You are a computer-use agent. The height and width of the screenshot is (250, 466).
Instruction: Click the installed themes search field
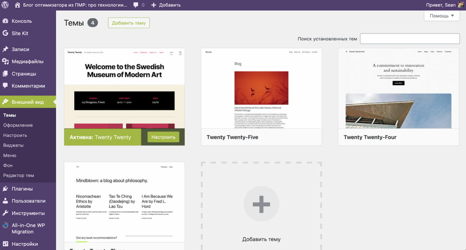(410, 39)
